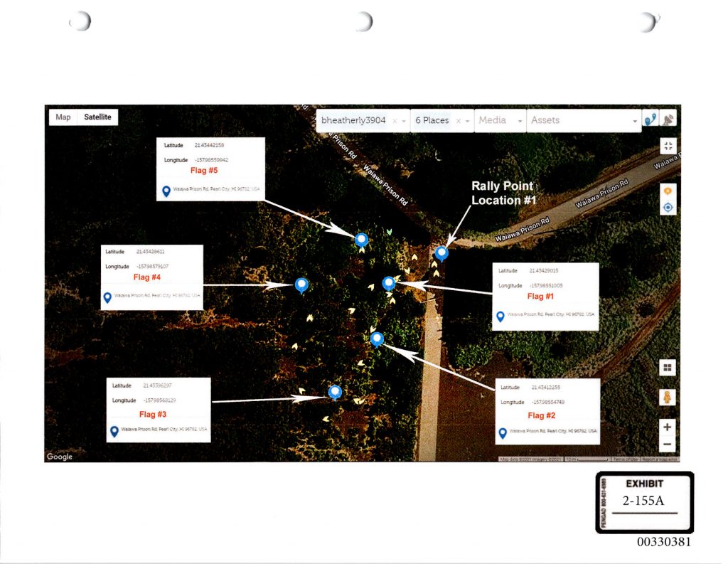Image resolution: width=728 pixels, height=564 pixels.
Task: Click the route path icon in toolbar
Action: pos(650,121)
